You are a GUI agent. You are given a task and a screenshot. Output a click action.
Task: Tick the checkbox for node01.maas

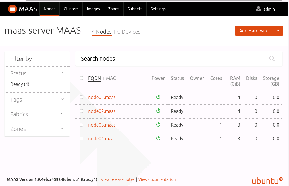click(82, 97)
